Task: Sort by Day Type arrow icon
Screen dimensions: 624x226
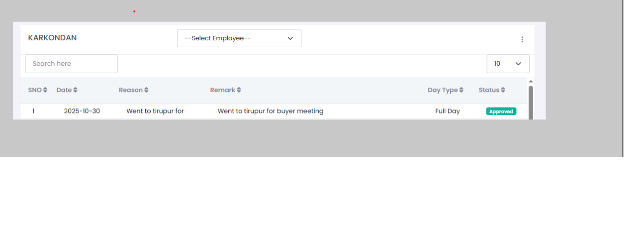Action: [461, 90]
